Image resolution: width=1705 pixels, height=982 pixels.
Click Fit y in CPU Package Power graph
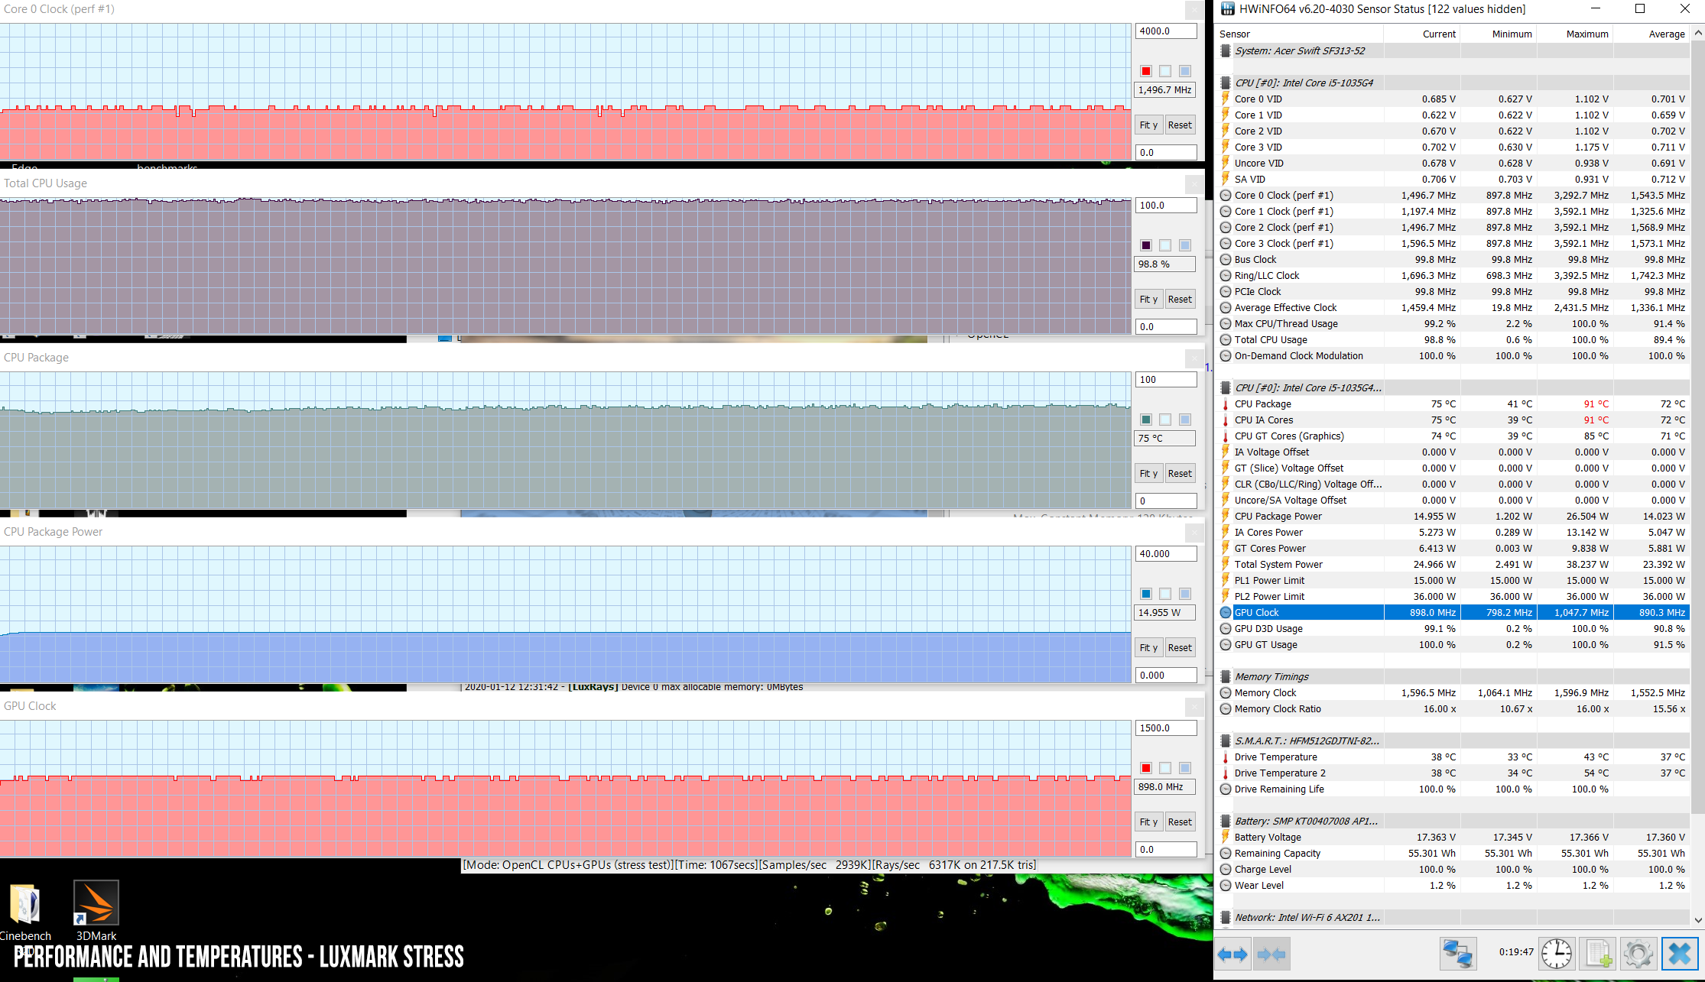point(1148,648)
